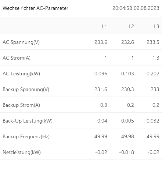Click the L2 column header
Image resolution: width=162 pixels, height=169 pixels.
pyautogui.click(x=131, y=26)
